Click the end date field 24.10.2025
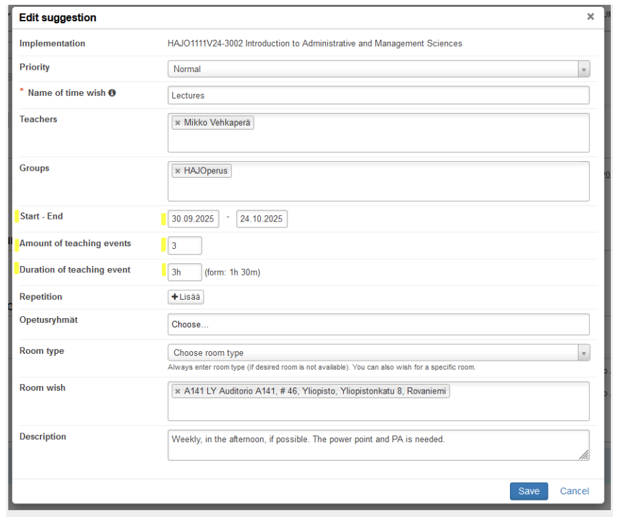This screenshot has width=617, height=517. 261,219
